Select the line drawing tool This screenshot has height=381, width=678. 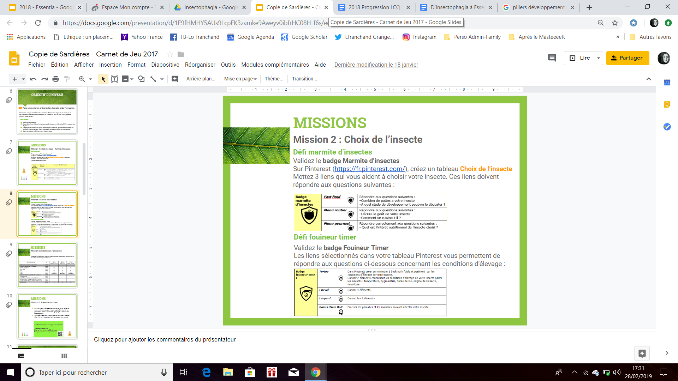[x=153, y=79]
